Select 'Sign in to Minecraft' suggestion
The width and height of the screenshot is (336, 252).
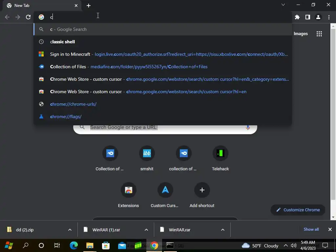163,54
